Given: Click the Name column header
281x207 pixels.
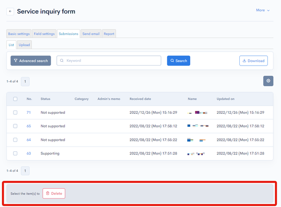Looking at the screenshot, I should click(x=192, y=99).
